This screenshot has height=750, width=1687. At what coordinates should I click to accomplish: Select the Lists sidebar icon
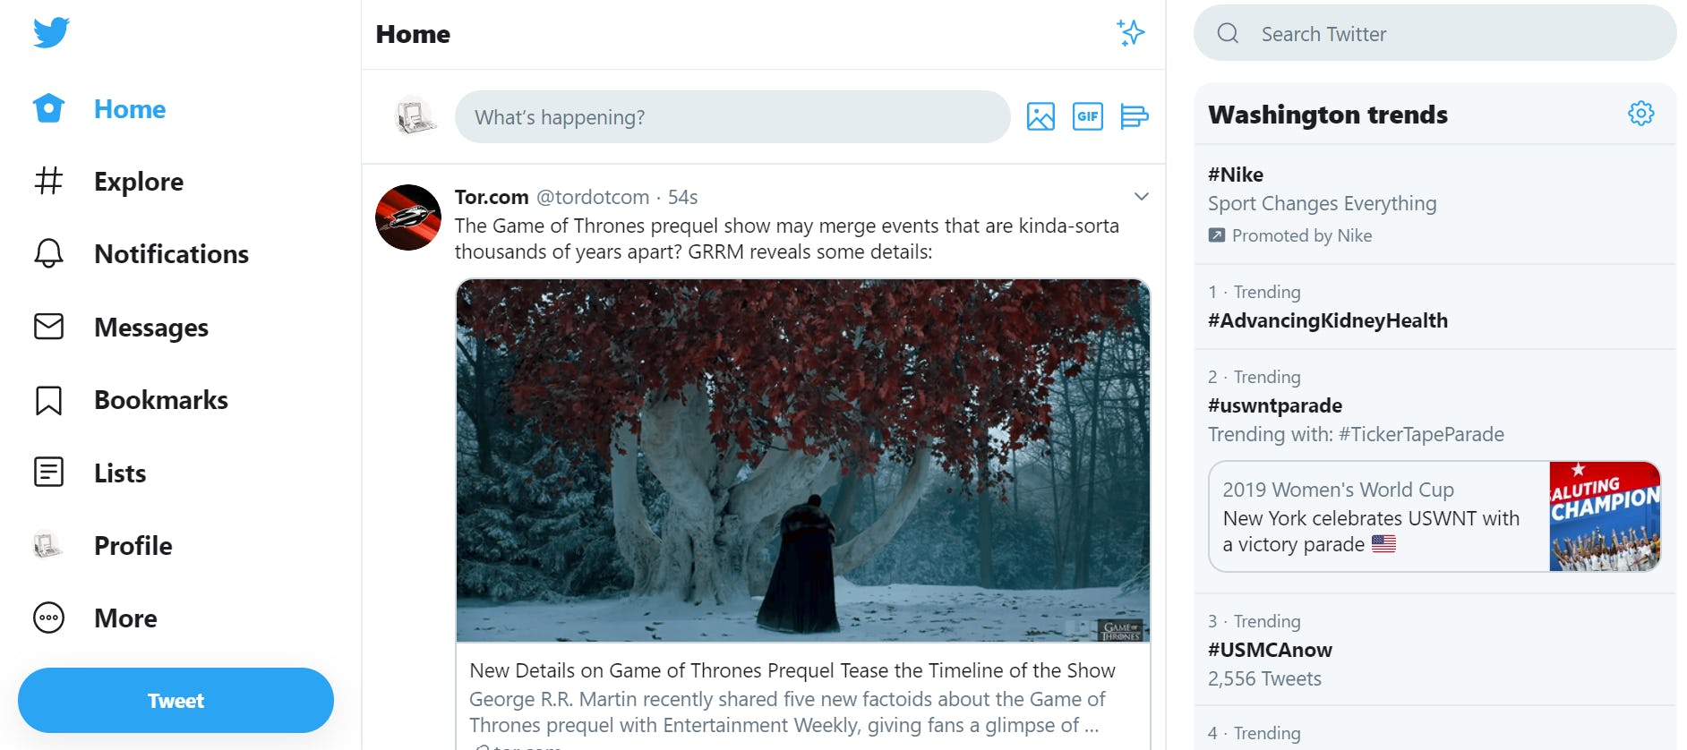click(47, 473)
